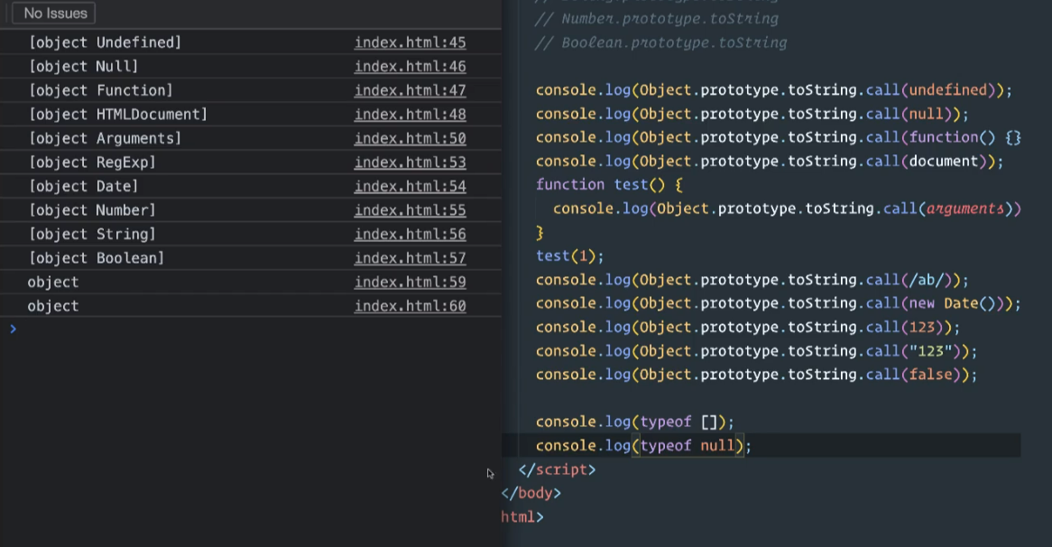Select the [object Null] console message

click(84, 67)
